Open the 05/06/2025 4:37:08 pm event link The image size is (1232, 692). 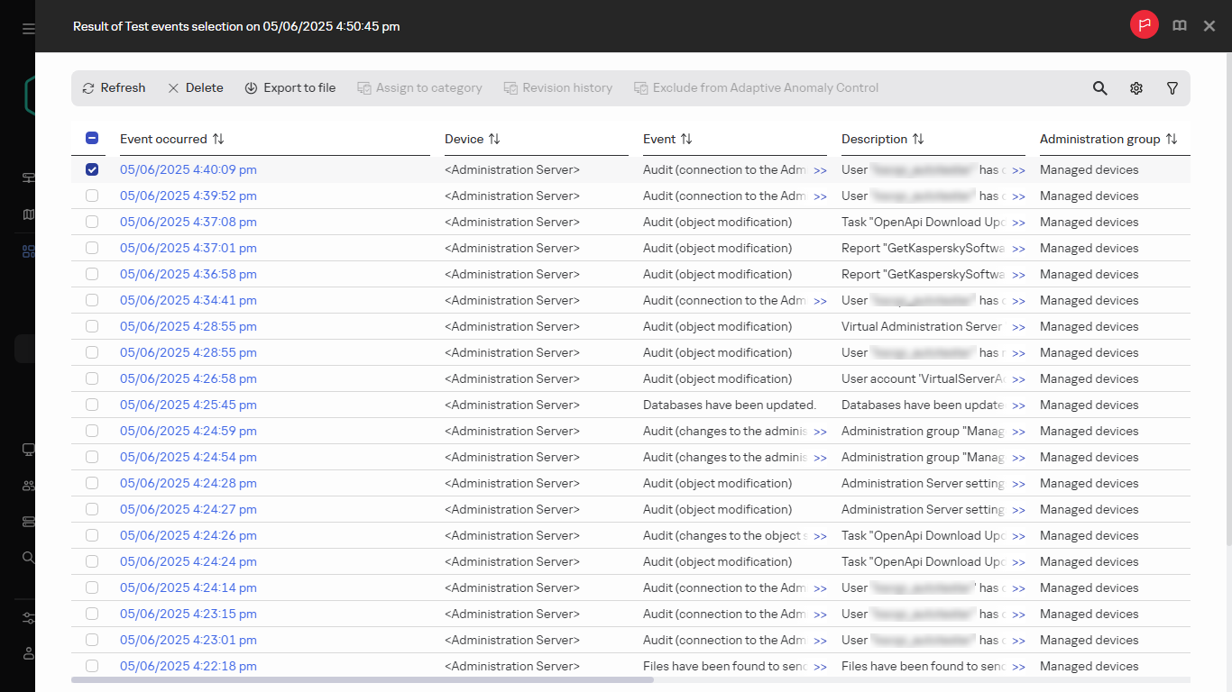pos(188,222)
